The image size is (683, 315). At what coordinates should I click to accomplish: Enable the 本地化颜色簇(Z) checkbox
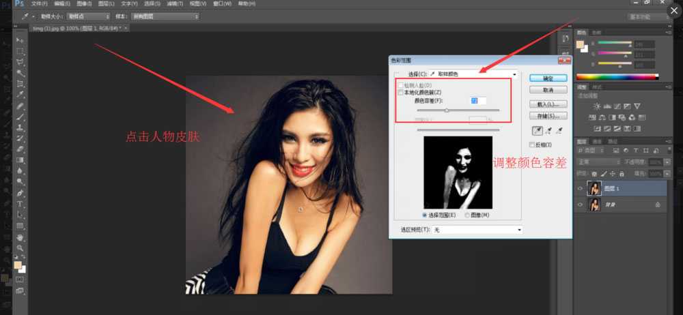click(400, 93)
